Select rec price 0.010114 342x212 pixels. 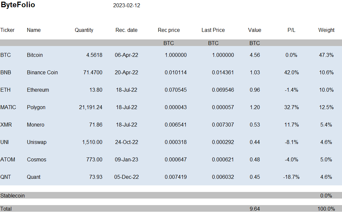(x=176, y=73)
